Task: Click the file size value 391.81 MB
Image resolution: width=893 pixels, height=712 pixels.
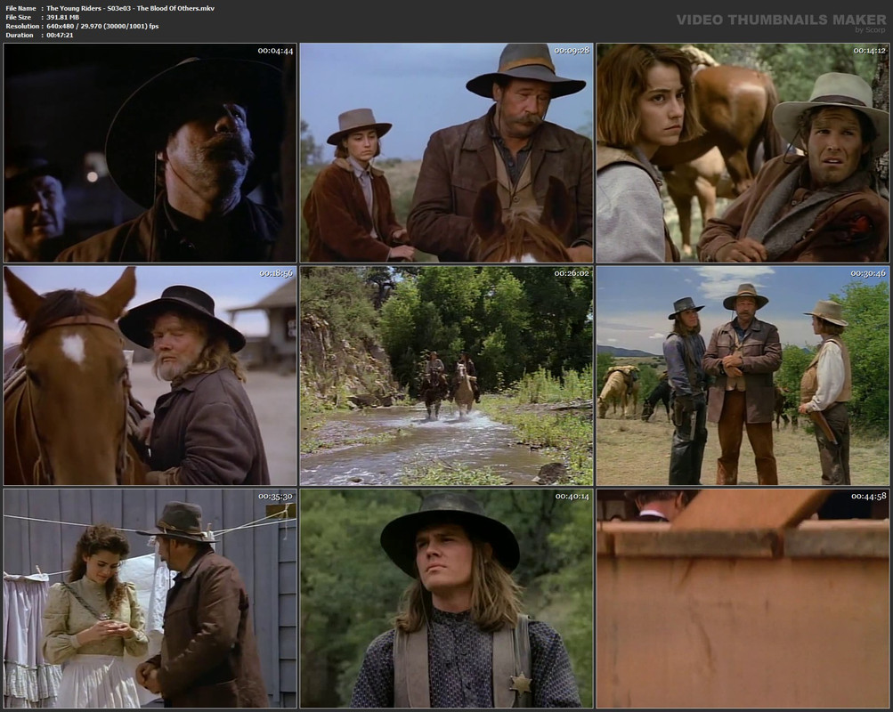Action: pos(62,17)
